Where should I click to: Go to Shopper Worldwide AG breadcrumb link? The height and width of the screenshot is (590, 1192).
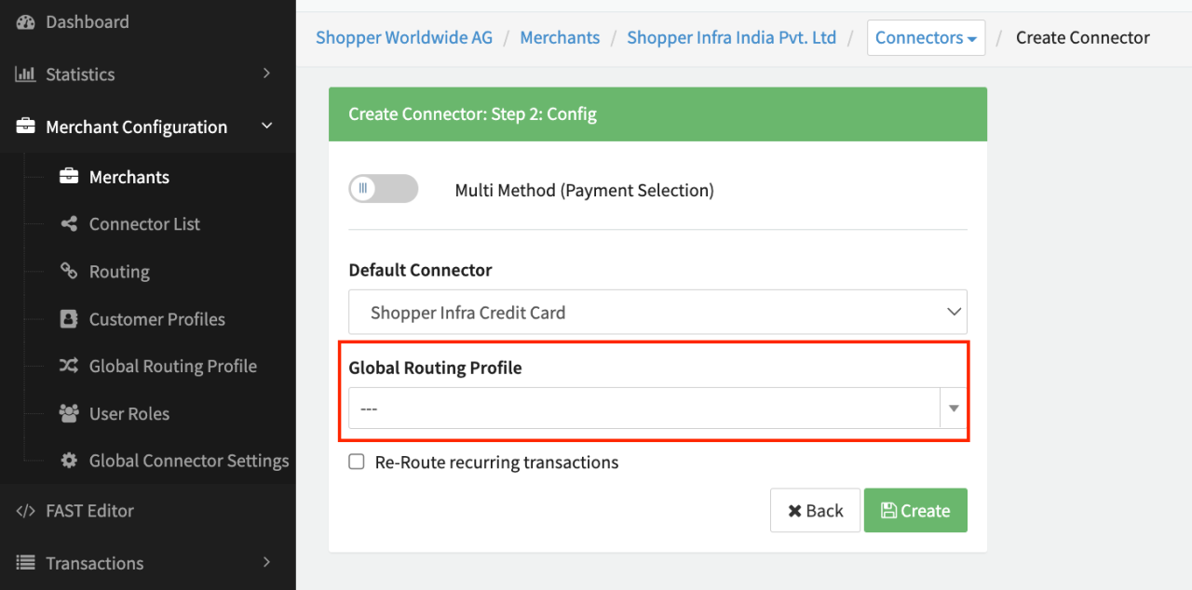click(x=403, y=38)
